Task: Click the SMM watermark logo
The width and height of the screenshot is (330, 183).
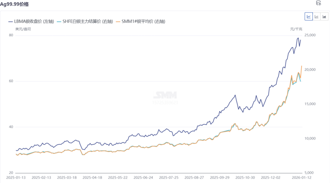Action: 165,95
